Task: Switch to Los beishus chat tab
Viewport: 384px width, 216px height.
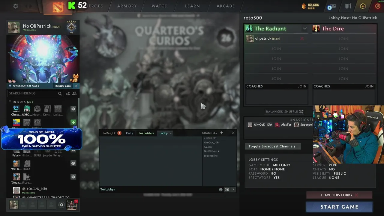Action: click(146, 133)
